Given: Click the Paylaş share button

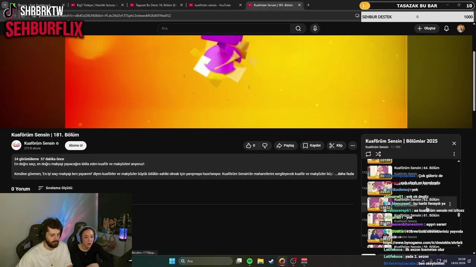Looking at the screenshot, I should coord(286,145).
